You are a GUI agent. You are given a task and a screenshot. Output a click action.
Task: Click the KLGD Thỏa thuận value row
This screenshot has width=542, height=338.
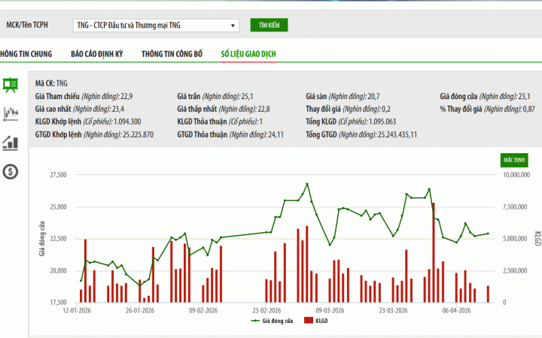pyautogui.click(x=220, y=122)
